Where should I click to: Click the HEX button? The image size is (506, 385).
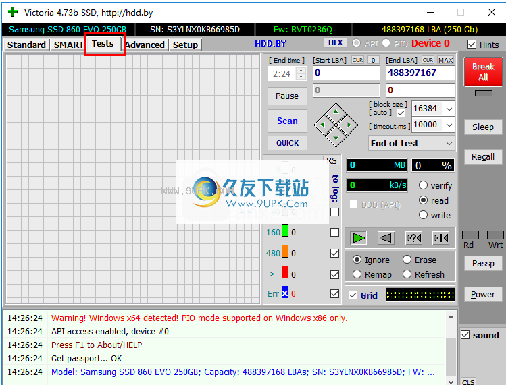335,42
